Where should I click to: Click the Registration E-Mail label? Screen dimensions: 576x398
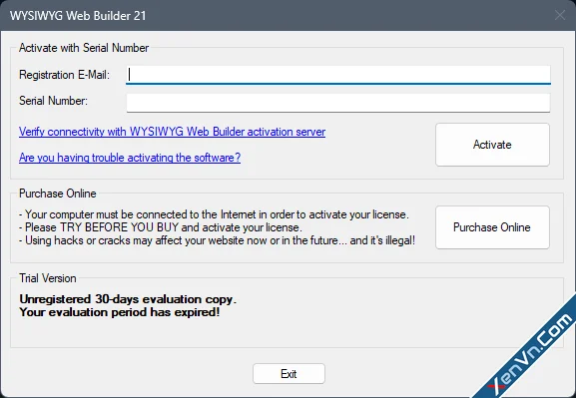tap(64, 75)
